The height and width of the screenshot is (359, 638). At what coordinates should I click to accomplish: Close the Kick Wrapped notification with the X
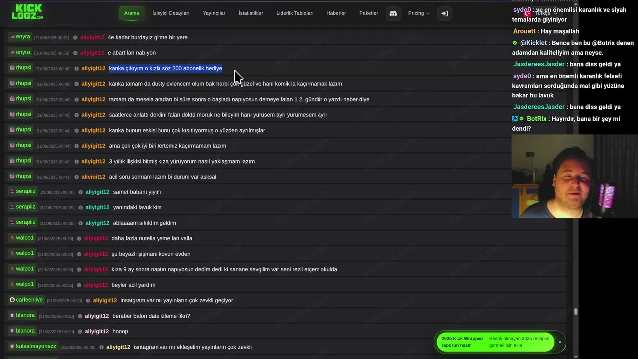pyautogui.click(x=560, y=342)
